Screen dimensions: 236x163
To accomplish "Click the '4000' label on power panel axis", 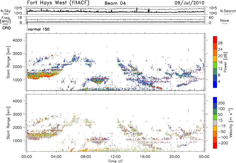I will [17, 40].
